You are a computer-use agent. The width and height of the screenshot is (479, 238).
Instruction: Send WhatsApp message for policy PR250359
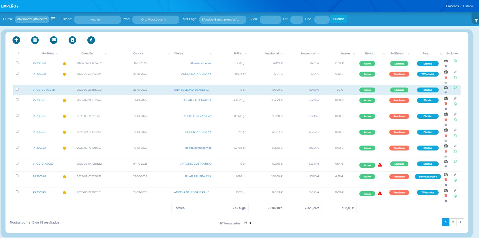point(455,61)
